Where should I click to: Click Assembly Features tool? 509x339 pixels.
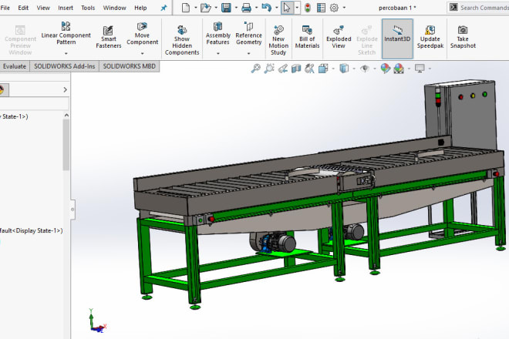pyautogui.click(x=217, y=33)
